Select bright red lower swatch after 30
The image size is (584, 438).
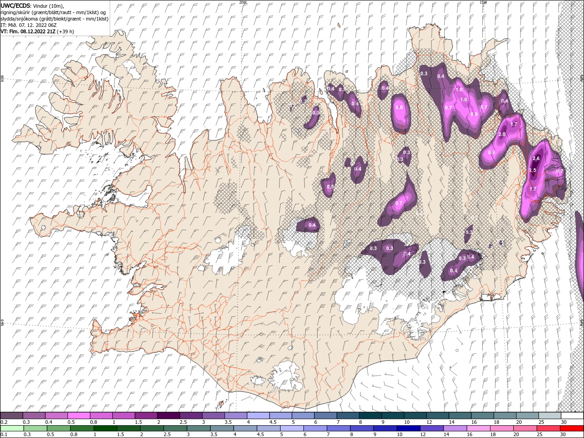(x=572, y=428)
